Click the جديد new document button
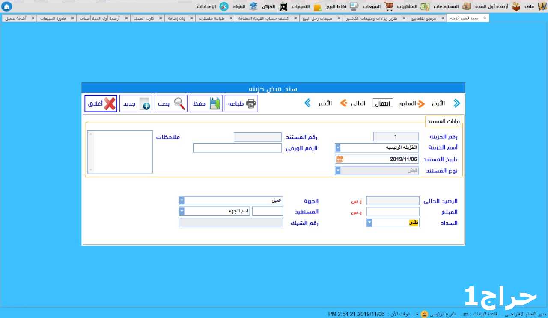This screenshot has width=548, height=318. tap(136, 103)
